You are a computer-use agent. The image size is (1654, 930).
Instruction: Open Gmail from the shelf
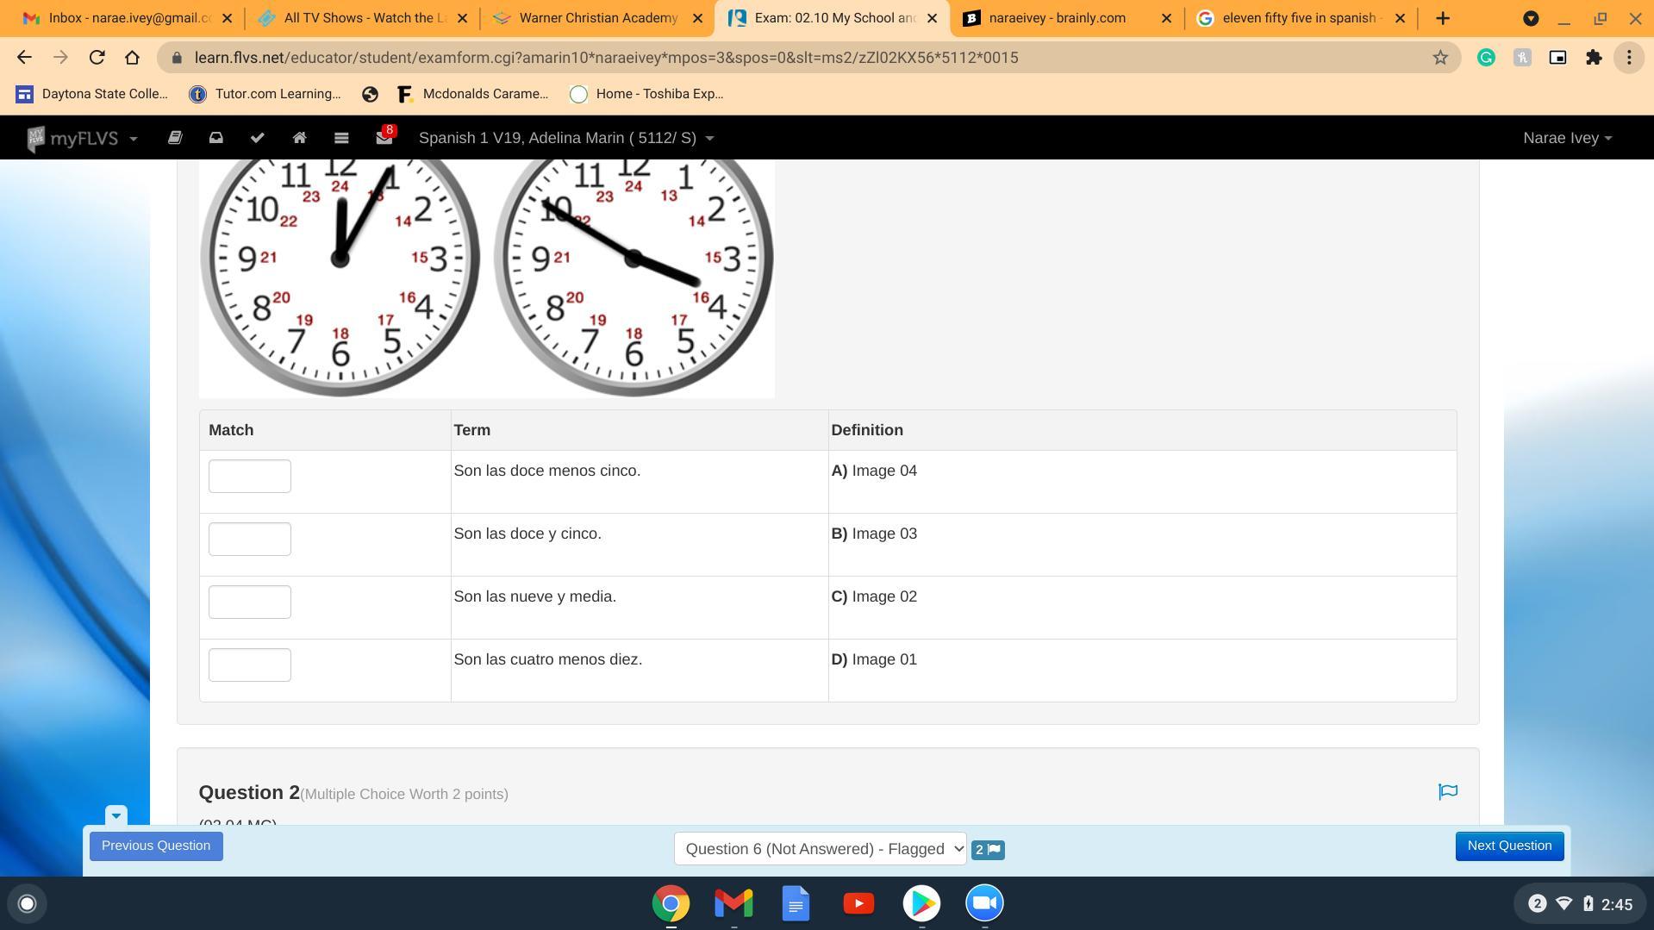tap(733, 903)
